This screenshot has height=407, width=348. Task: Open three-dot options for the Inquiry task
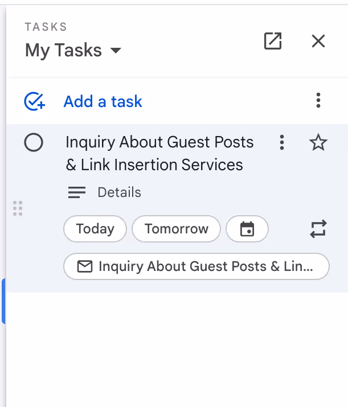coord(282,142)
